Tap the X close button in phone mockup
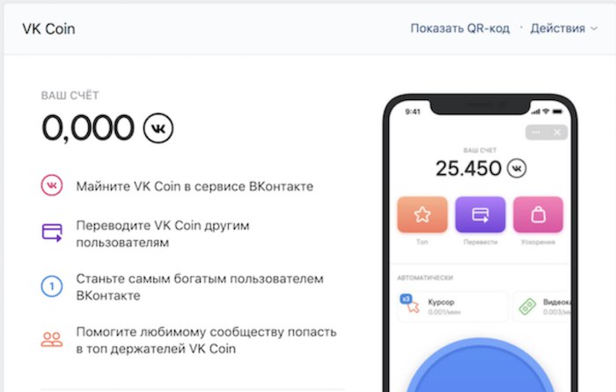This screenshot has width=616, height=392. click(x=557, y=132)
